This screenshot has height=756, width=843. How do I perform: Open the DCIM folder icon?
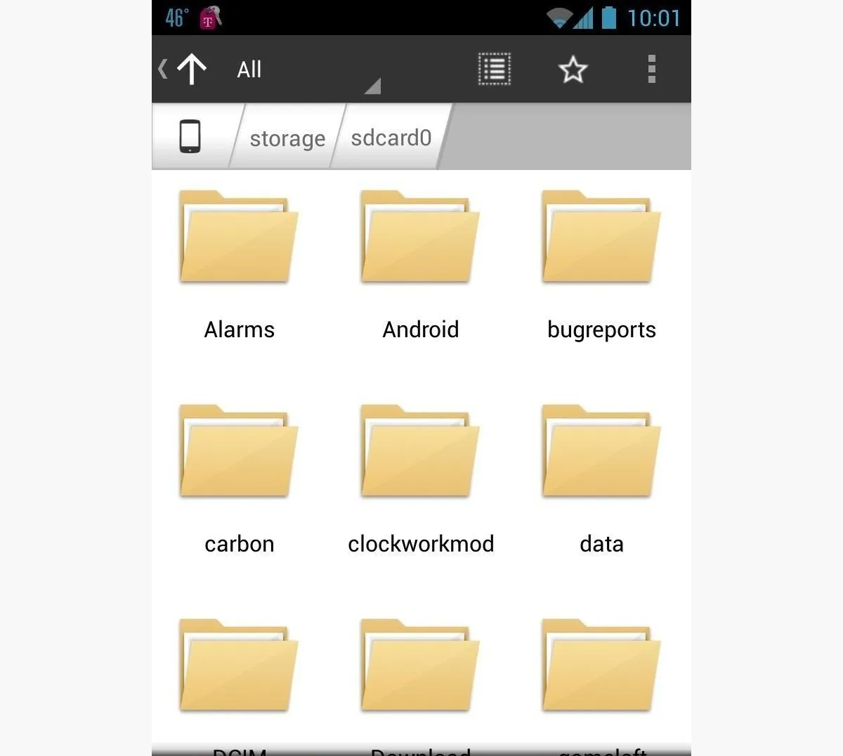239,665
